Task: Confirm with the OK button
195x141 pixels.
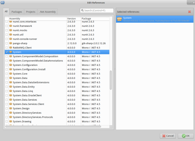Action: pos(186,136)
